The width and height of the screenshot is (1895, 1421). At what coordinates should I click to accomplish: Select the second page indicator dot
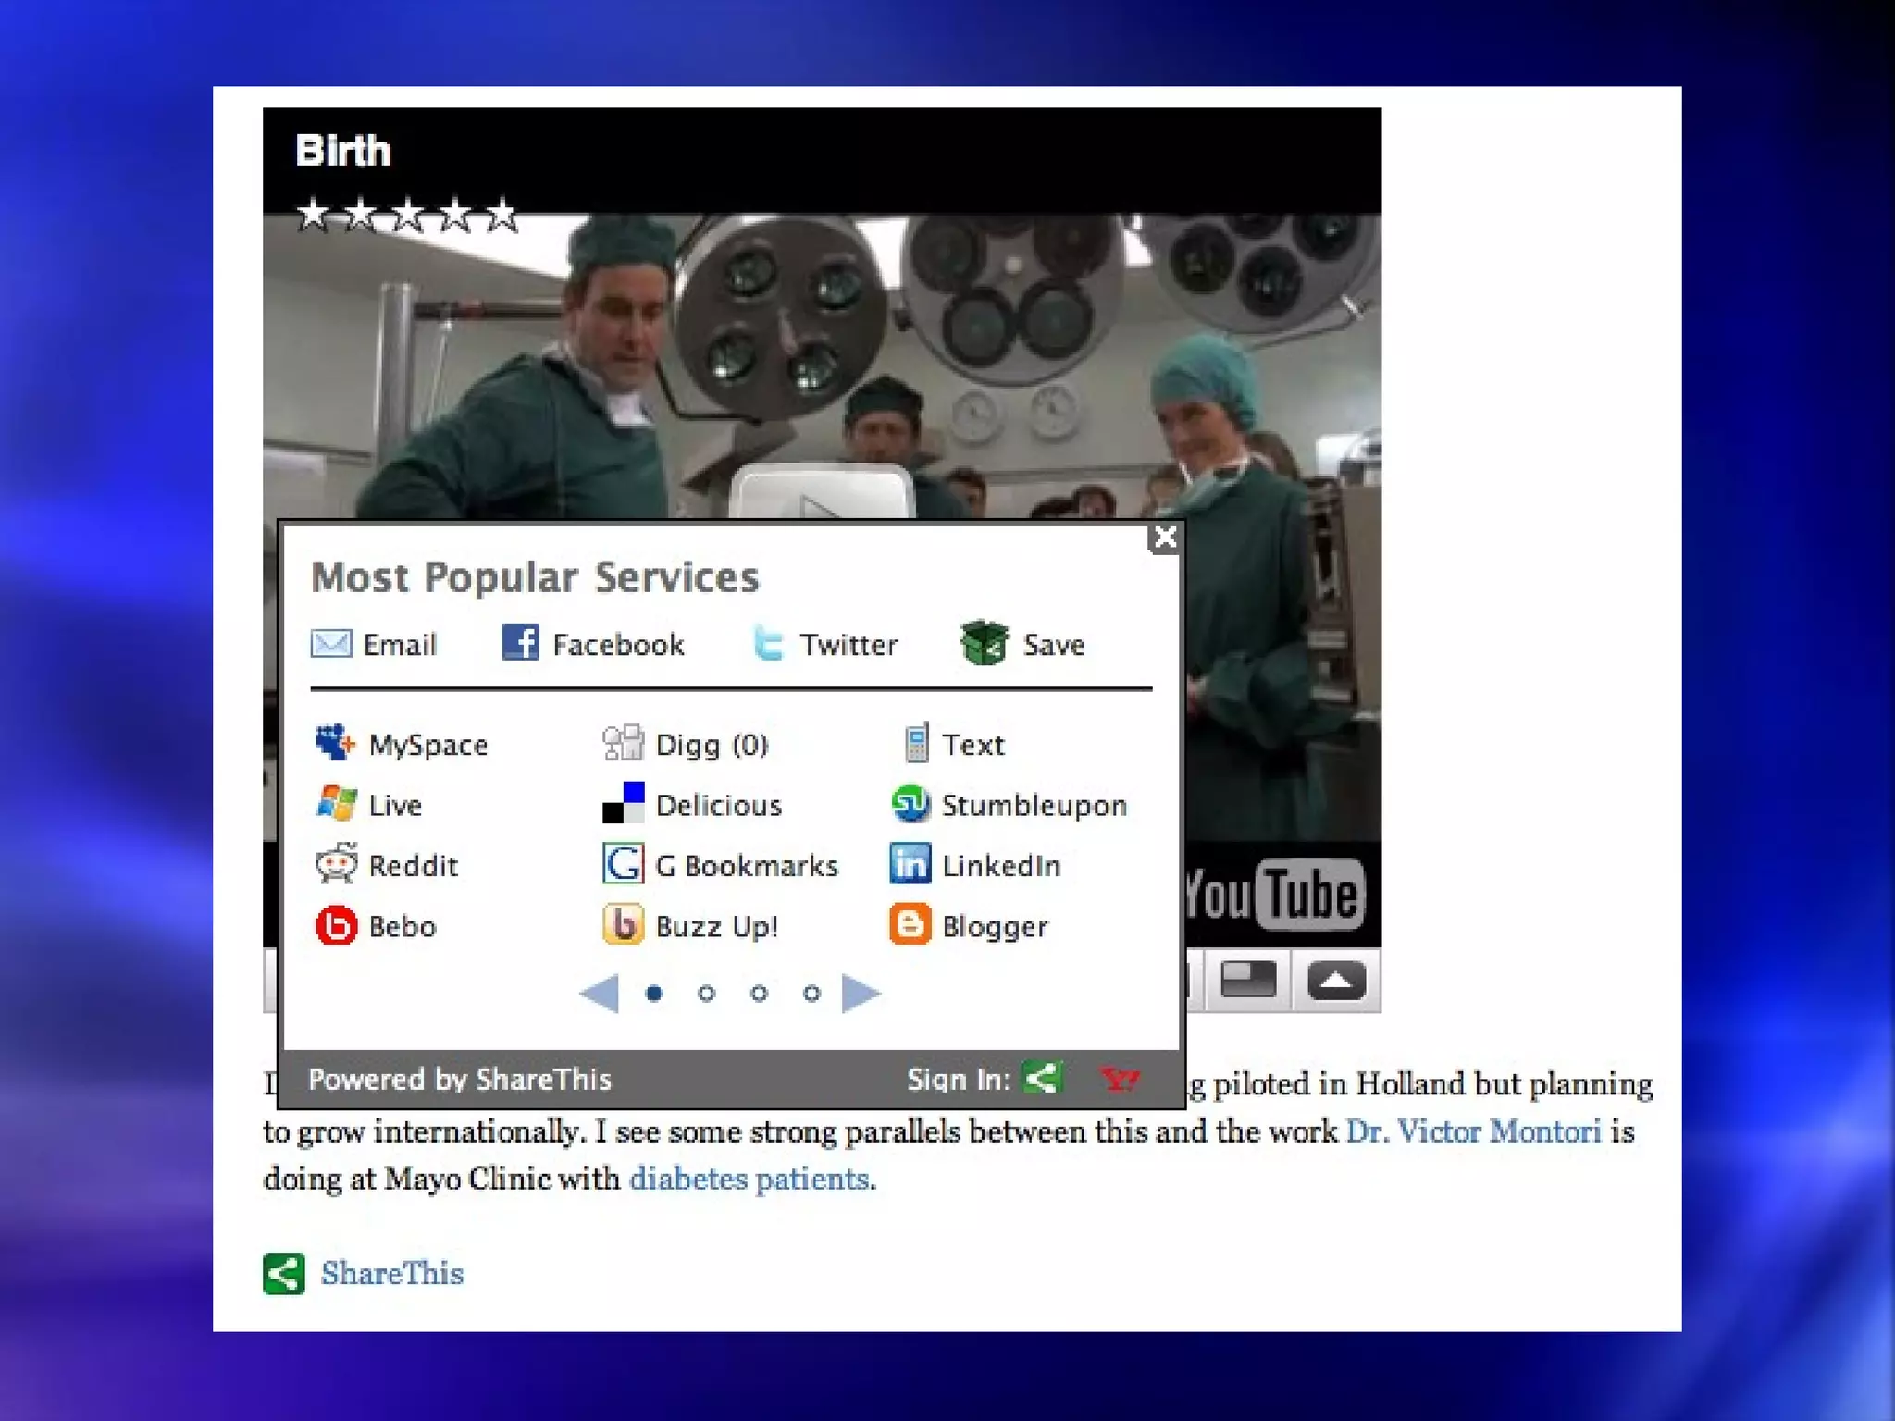pyautogui.click(x=707, y=994)
